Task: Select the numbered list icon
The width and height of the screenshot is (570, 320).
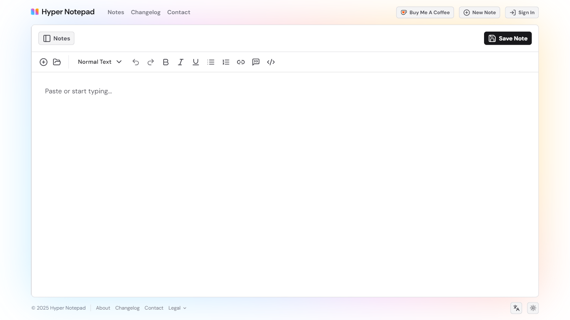Action: 226,62
